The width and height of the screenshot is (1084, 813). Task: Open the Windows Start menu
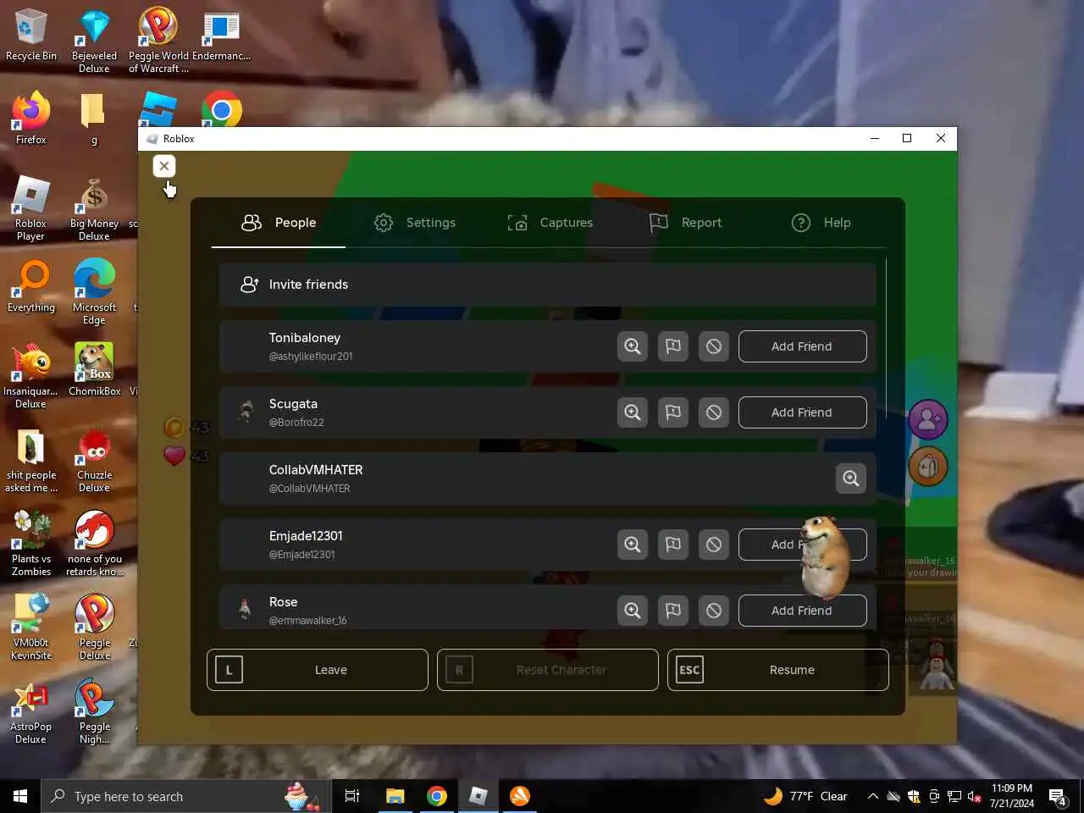click(x=20, y=796)
